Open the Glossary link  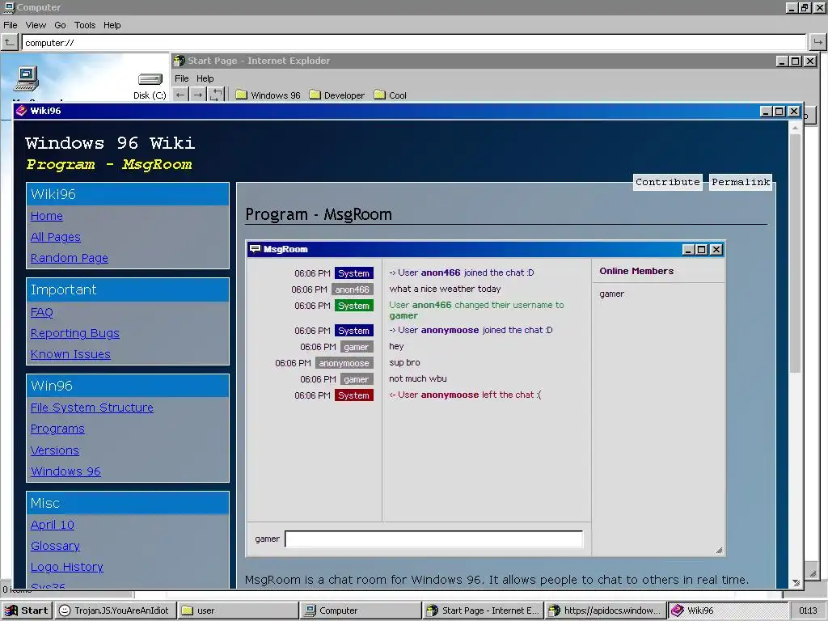click(x=55, y=546)
